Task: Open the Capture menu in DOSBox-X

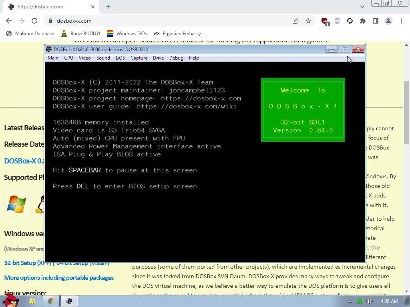Action: click(139, 58)
